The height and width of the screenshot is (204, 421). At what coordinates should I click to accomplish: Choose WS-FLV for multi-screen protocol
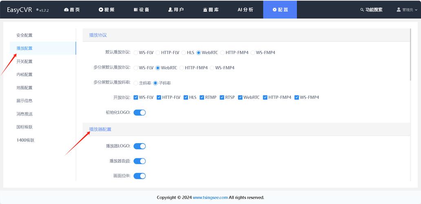click(x=136, y=68)
